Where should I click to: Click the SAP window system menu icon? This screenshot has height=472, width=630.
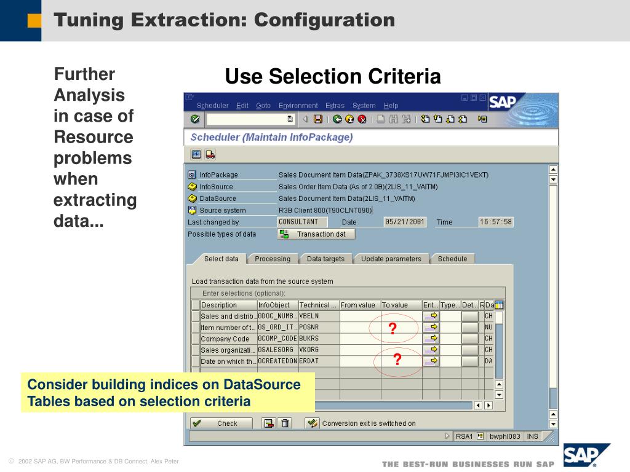pyautogui.click(x=190, y=98)
